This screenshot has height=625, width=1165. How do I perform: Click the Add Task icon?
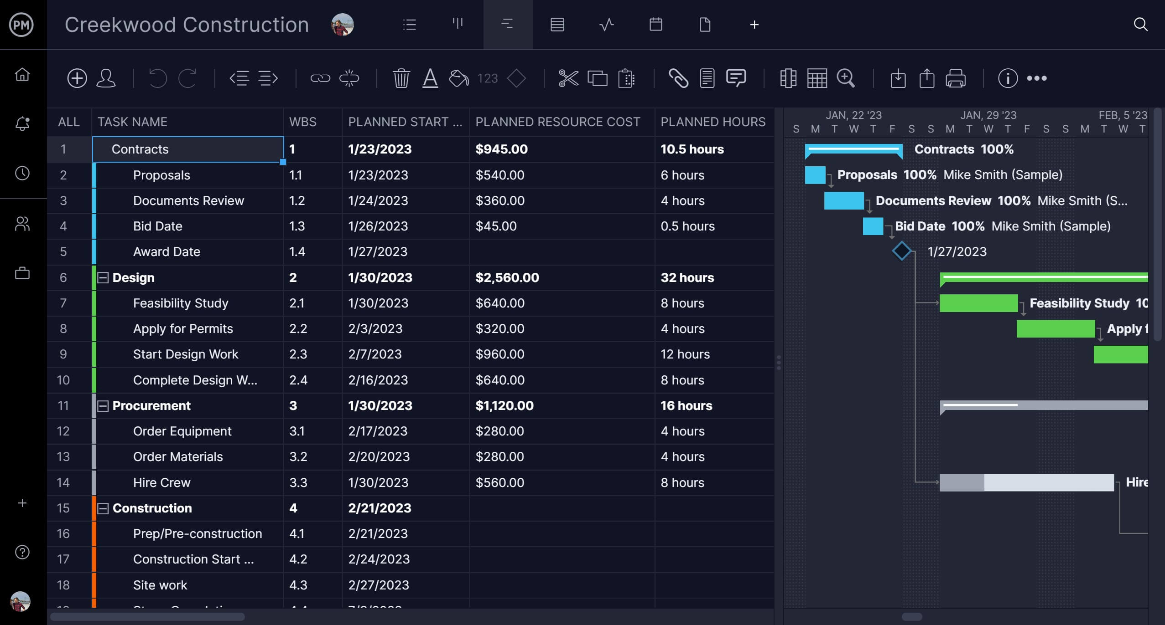pos(76,78)
